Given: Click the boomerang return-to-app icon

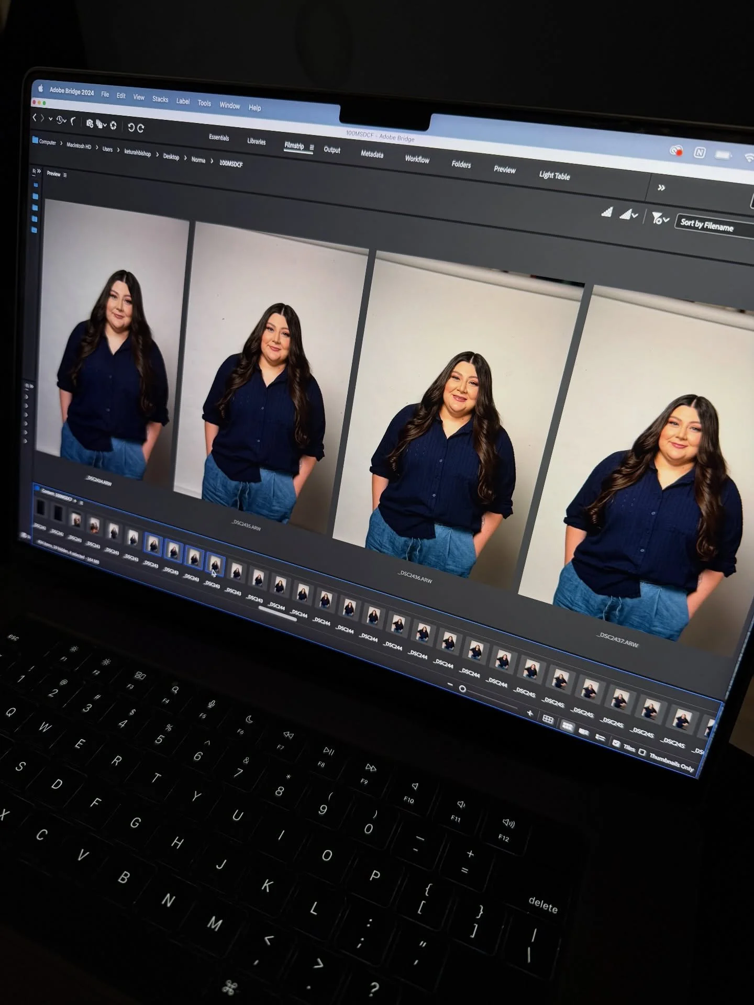Looking at the screenshot, I should point(73,122).
